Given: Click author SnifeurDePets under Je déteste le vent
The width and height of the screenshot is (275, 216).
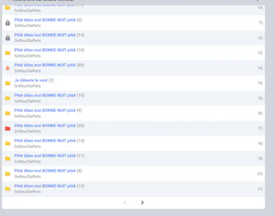Looking at the screenshot, I should pos(27,86).
